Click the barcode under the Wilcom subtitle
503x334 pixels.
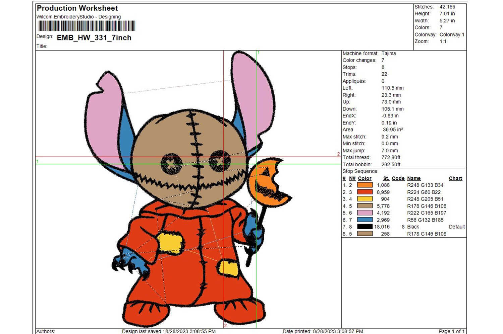point(87,26)
